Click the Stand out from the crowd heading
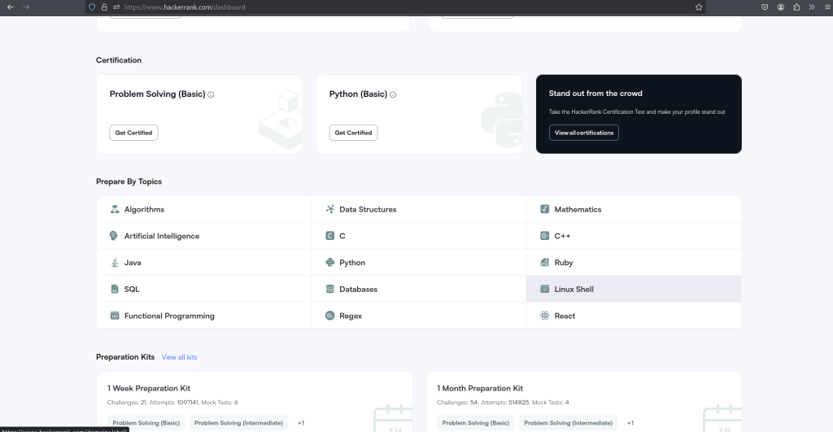 [595, 94]
